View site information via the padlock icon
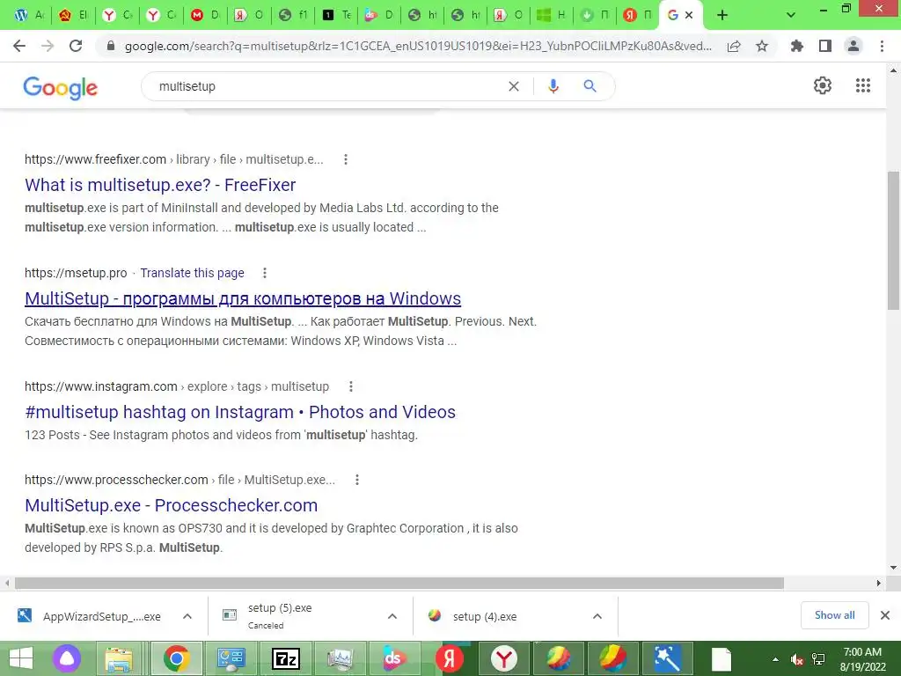This screenshot has width=901, height=676. click(x=111, y=46)
